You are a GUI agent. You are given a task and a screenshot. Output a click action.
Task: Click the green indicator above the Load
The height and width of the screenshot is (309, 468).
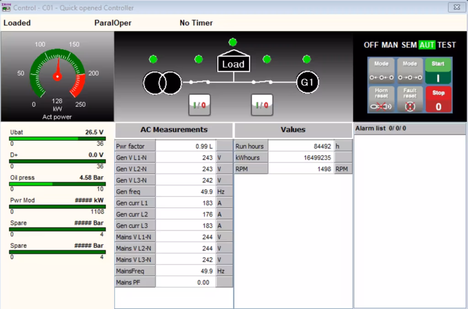point(233,42)
